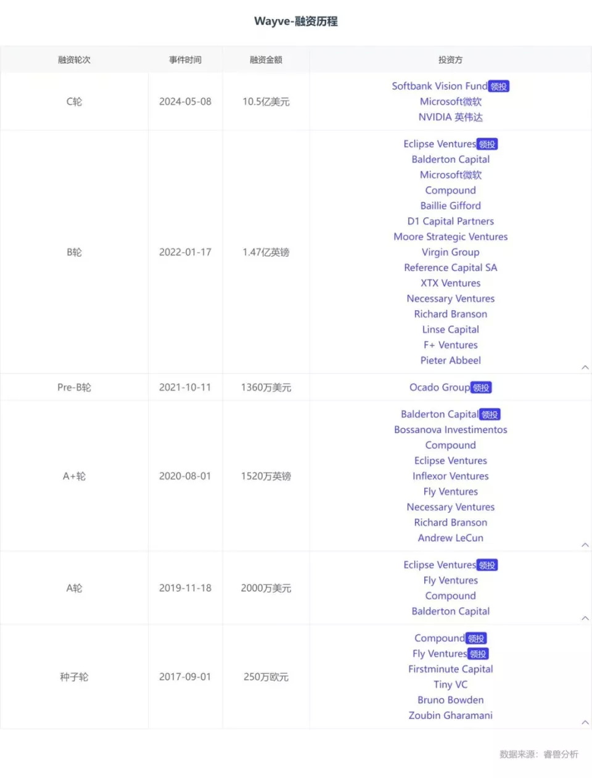Viewport: 592px width, 778px height.
Task: Collapse the A+轮 investor list chevron
Action: 585,545
